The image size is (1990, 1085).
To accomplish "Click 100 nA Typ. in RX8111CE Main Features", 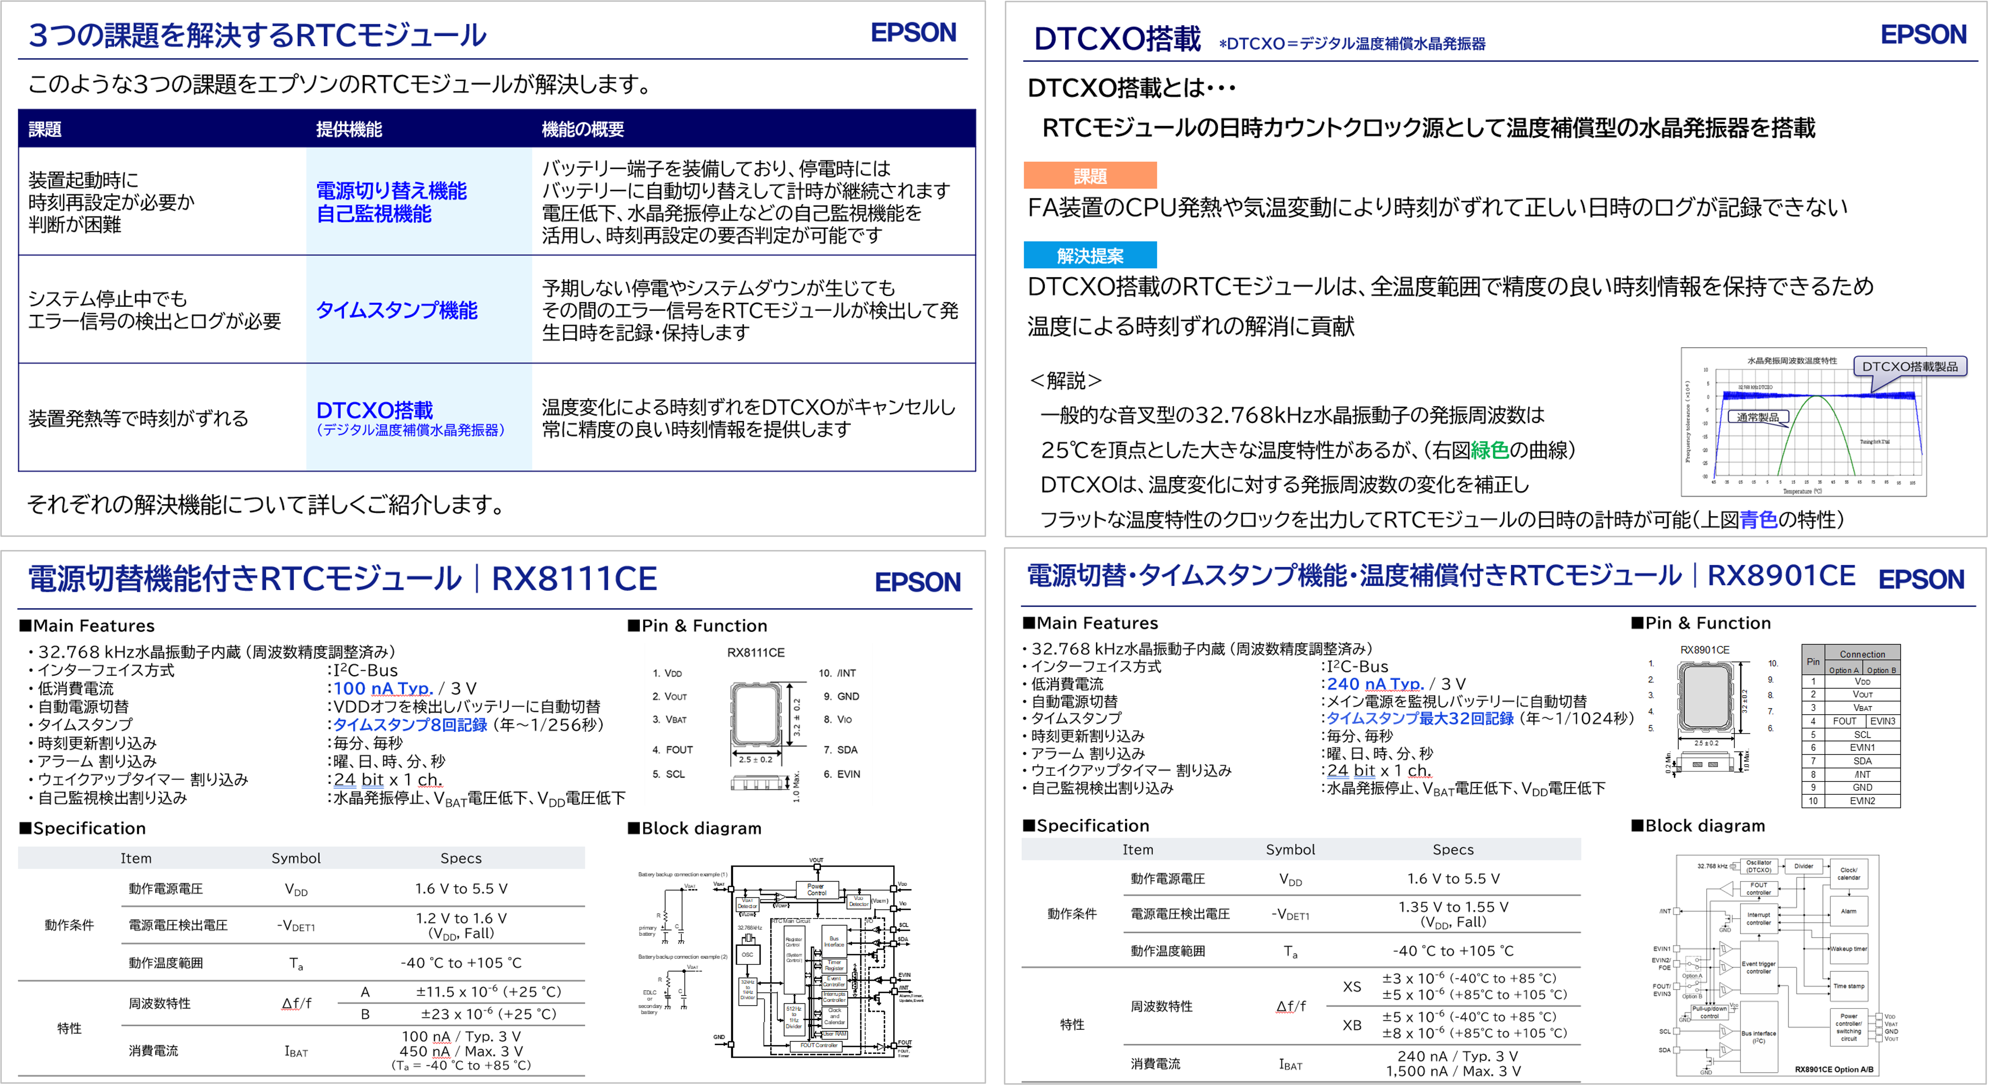I will click(x=383, y=688).
